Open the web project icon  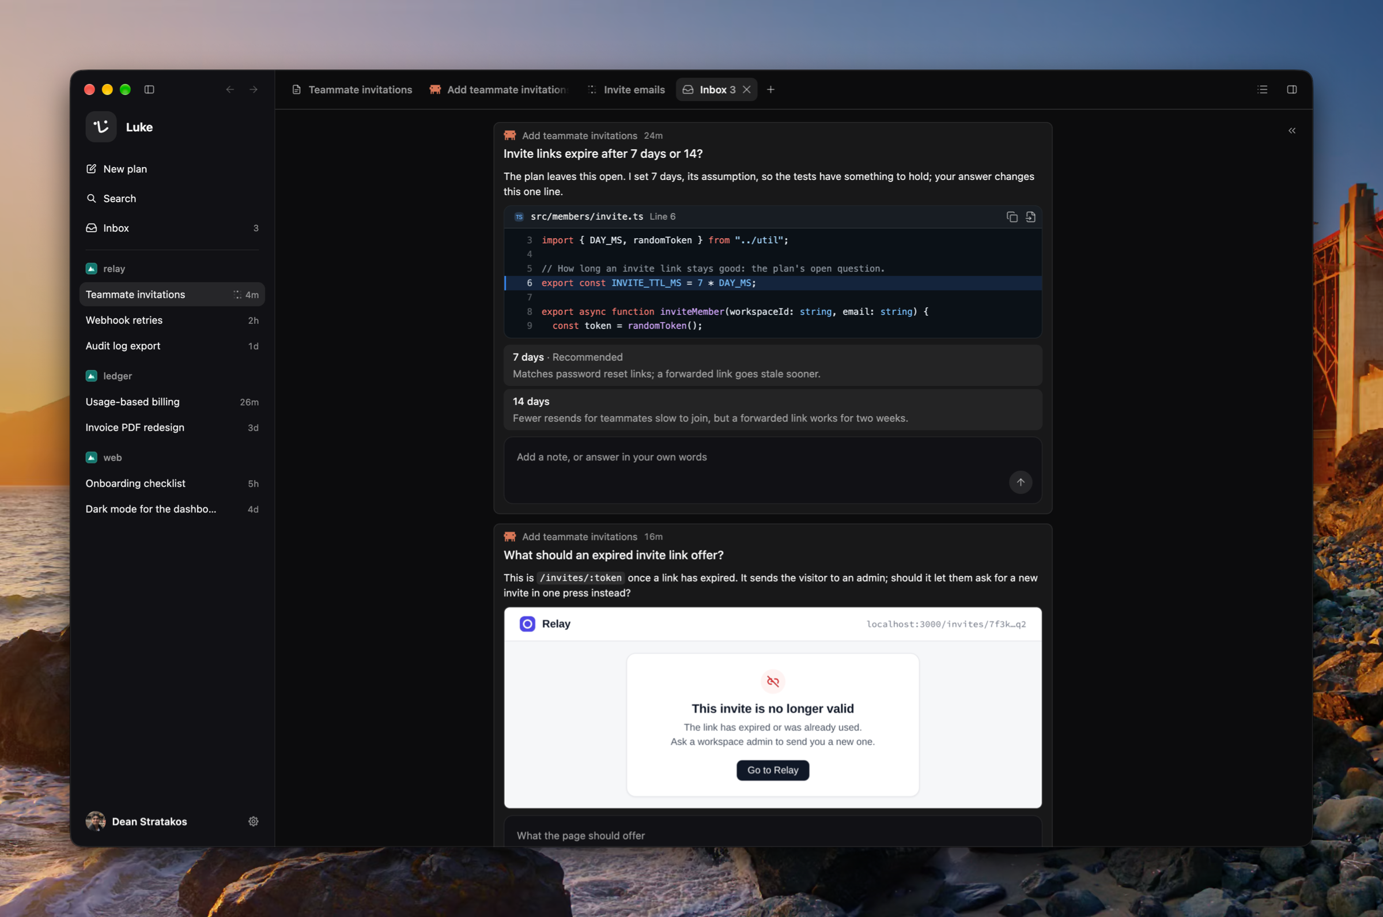[91, 457]
